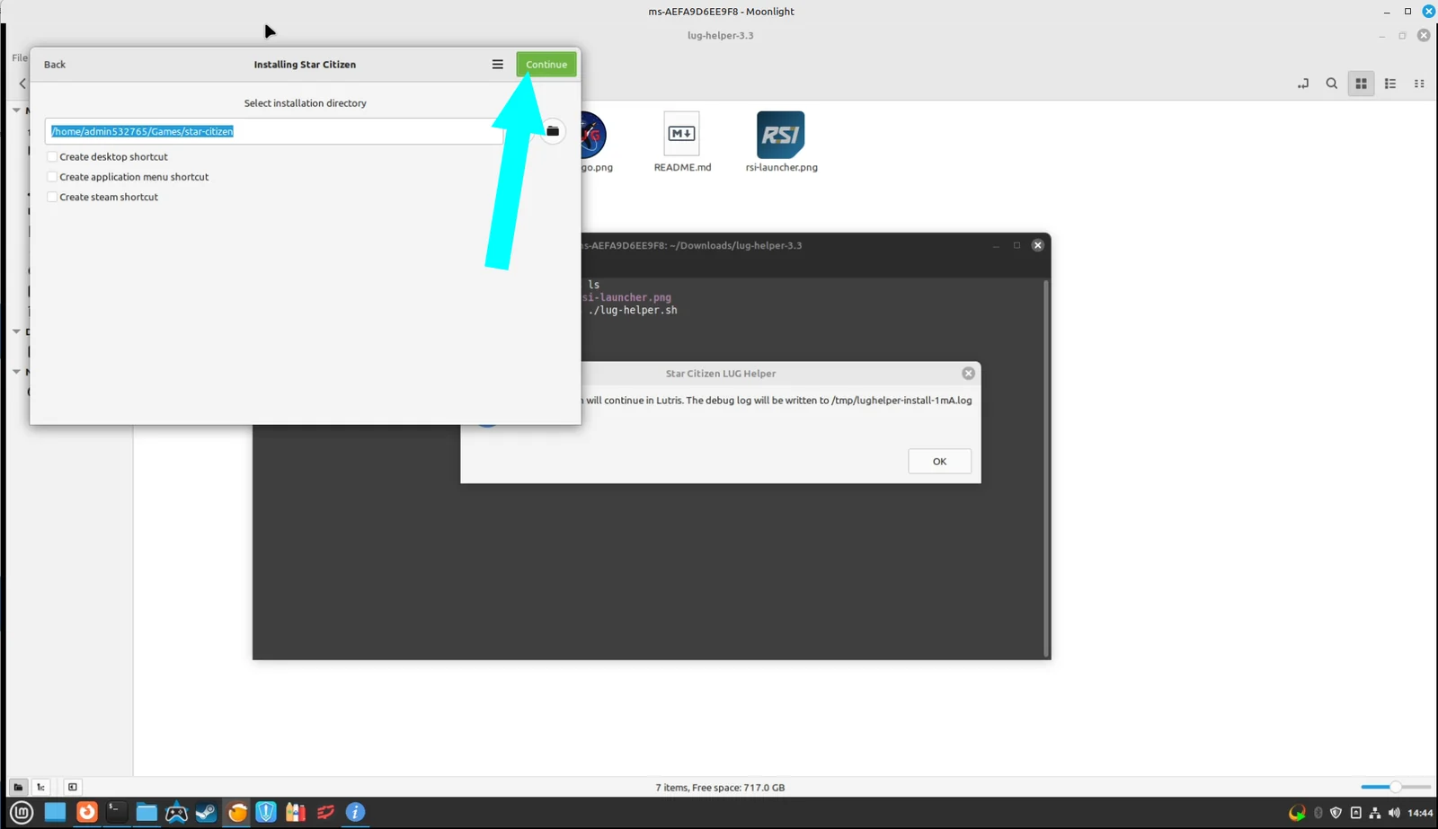Launch Firefox from the taskbar
Screen dimensions: 1438x829
86,813
